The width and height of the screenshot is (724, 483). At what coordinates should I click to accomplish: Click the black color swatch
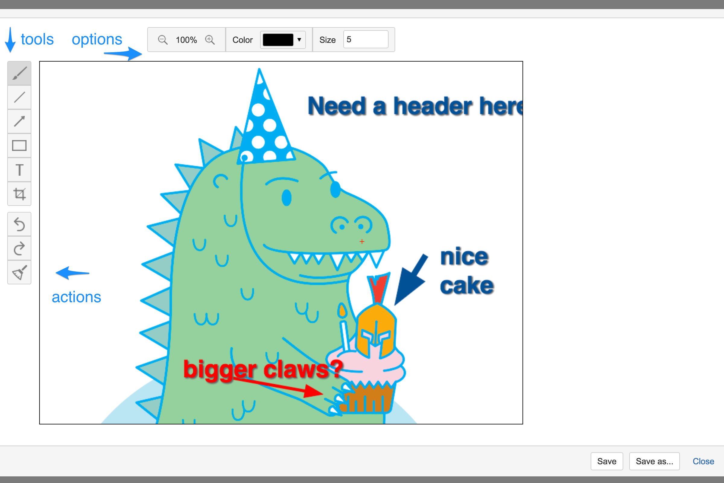278,40
